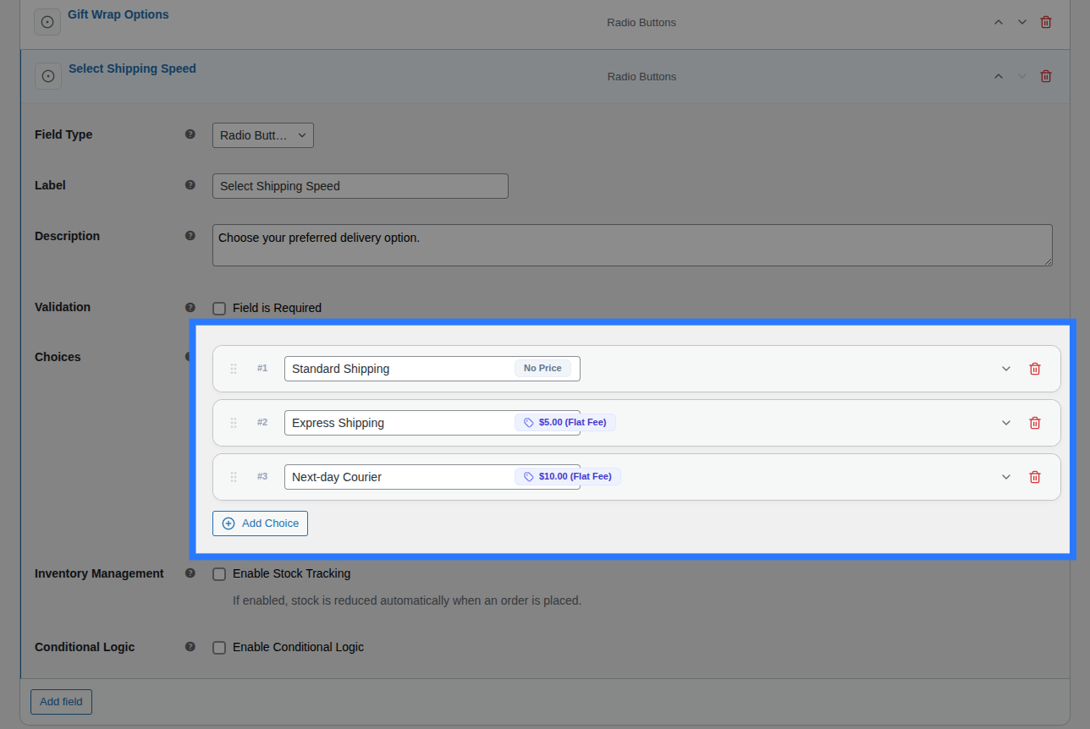Image resolution: width=1090 pixels, height=729 pixels.
Task: Delete the Gift Wrap Options field
Action: 1046,22
